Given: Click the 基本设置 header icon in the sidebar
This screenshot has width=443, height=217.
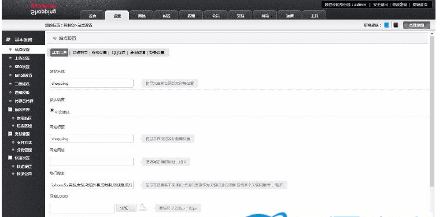Looking at the screenshot, I should pos(8,40).
